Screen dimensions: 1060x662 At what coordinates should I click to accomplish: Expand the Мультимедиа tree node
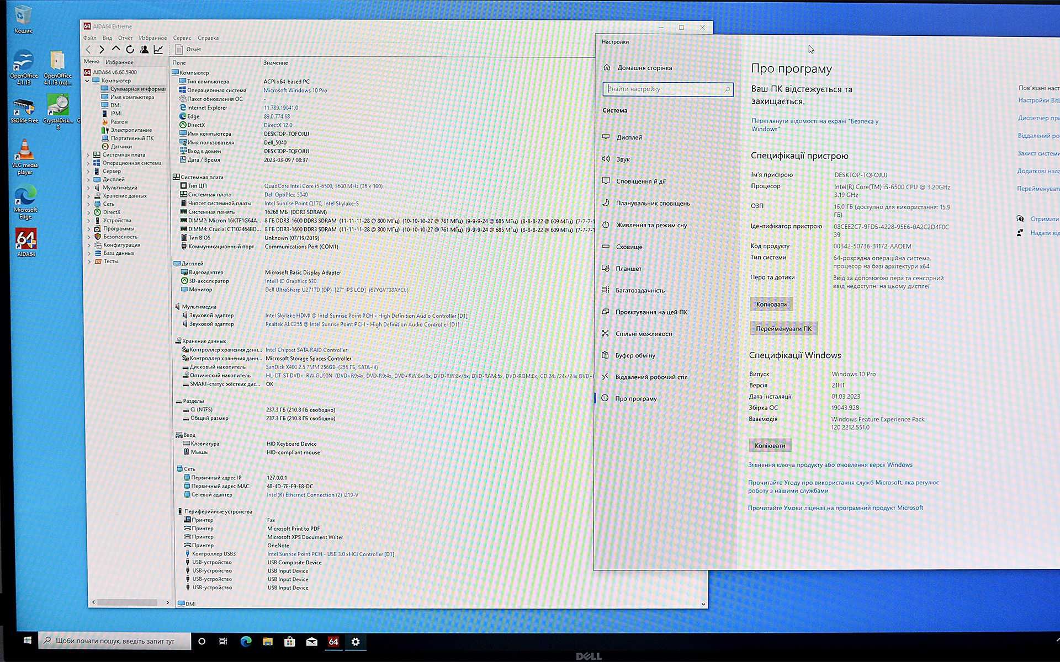tap(88, 188)
